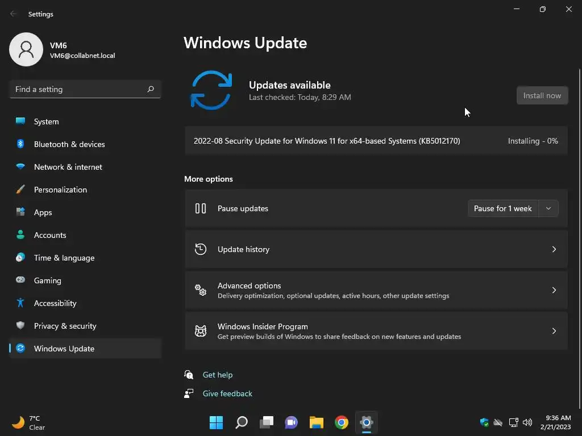Image resolution: width=582 pixels, height=436 pixels.
Task: Click the Privacy & security shield icon
Action: click(20, 325)
